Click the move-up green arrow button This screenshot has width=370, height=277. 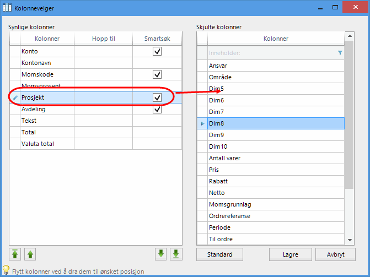pyautogui.click(x=30, y=254)
